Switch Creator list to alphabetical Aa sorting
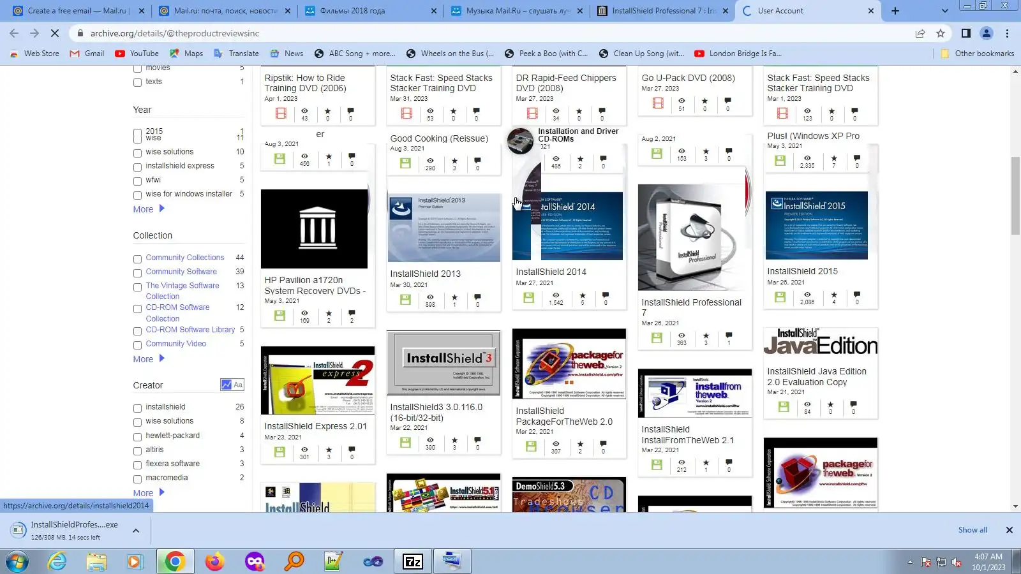 238,385
